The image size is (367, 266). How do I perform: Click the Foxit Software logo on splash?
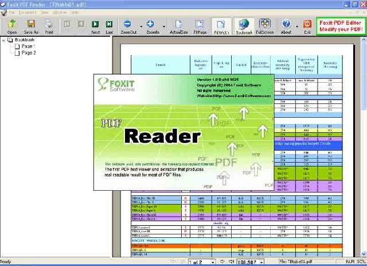[116, 84]
